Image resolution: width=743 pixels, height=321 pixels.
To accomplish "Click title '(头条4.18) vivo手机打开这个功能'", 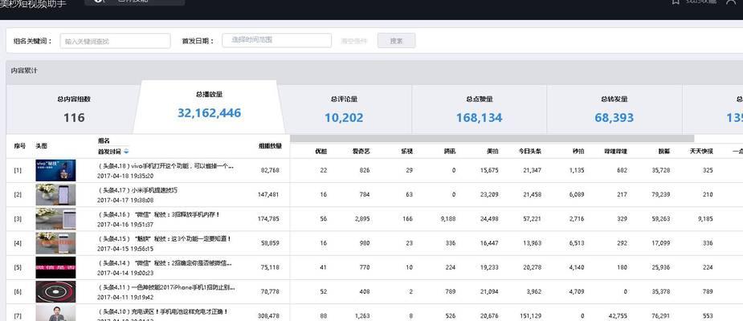I will tap(165, 166).
